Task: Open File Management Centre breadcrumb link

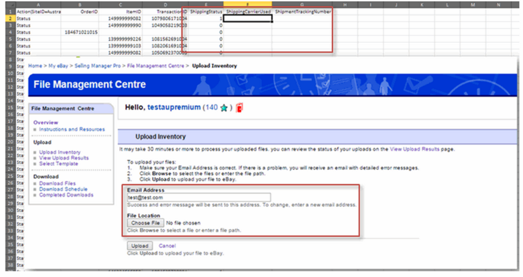Action: coord(155,66)
